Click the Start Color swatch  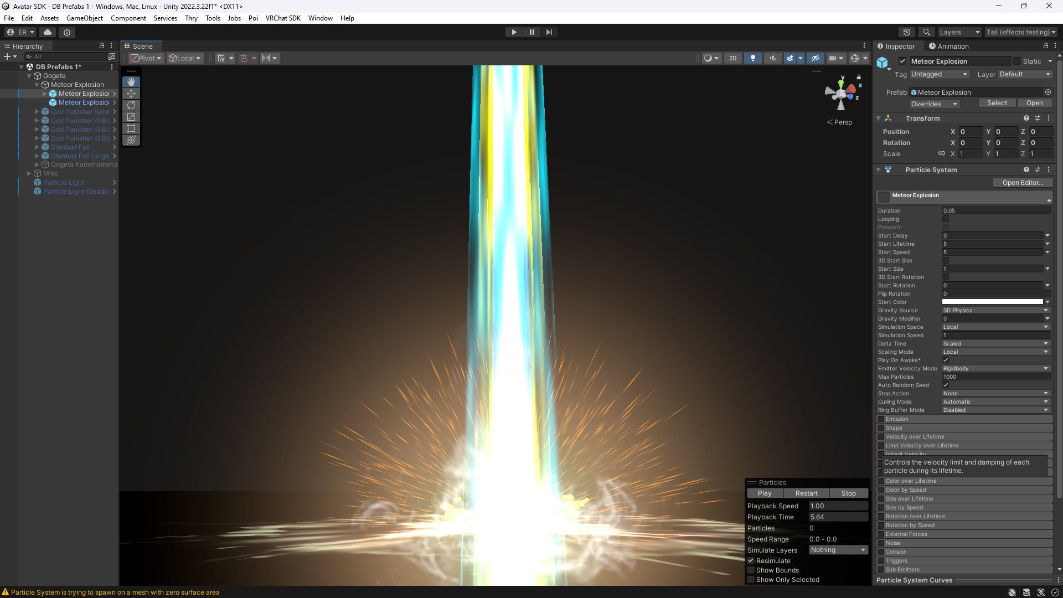tap(992, 302)
